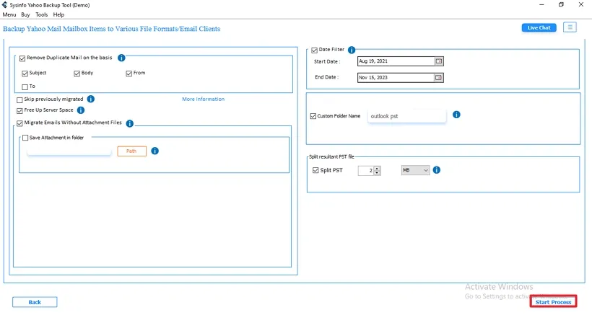The image size is (592, 315).
Task: Decrease Split PST size with down arrow
Action: coord(377,172)
